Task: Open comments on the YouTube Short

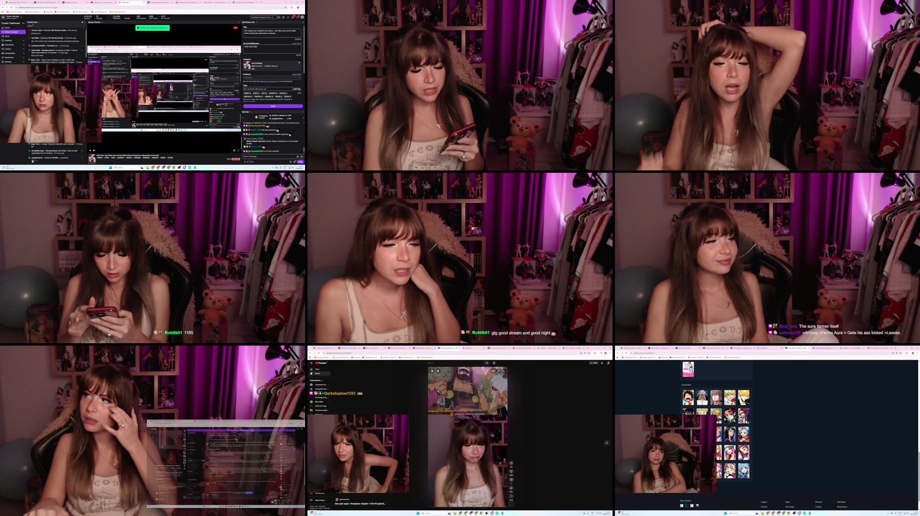Action: 511,480
